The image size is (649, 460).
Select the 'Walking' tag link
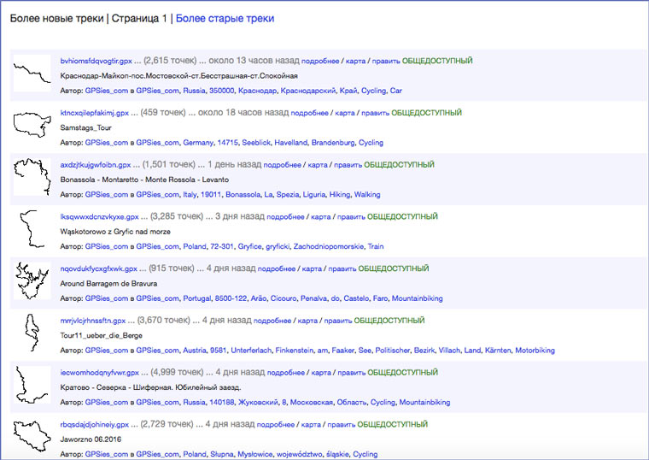coord(367,194)
